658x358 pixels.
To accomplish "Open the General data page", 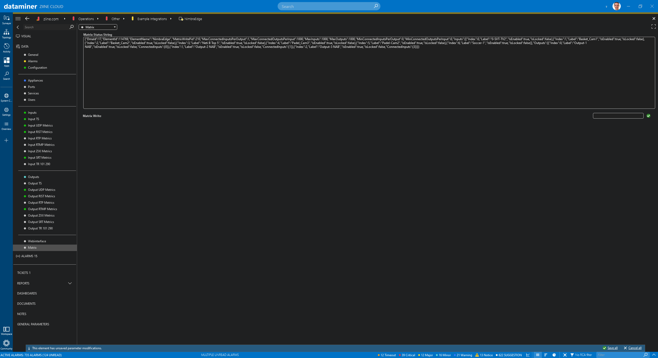I will (33, 55).
